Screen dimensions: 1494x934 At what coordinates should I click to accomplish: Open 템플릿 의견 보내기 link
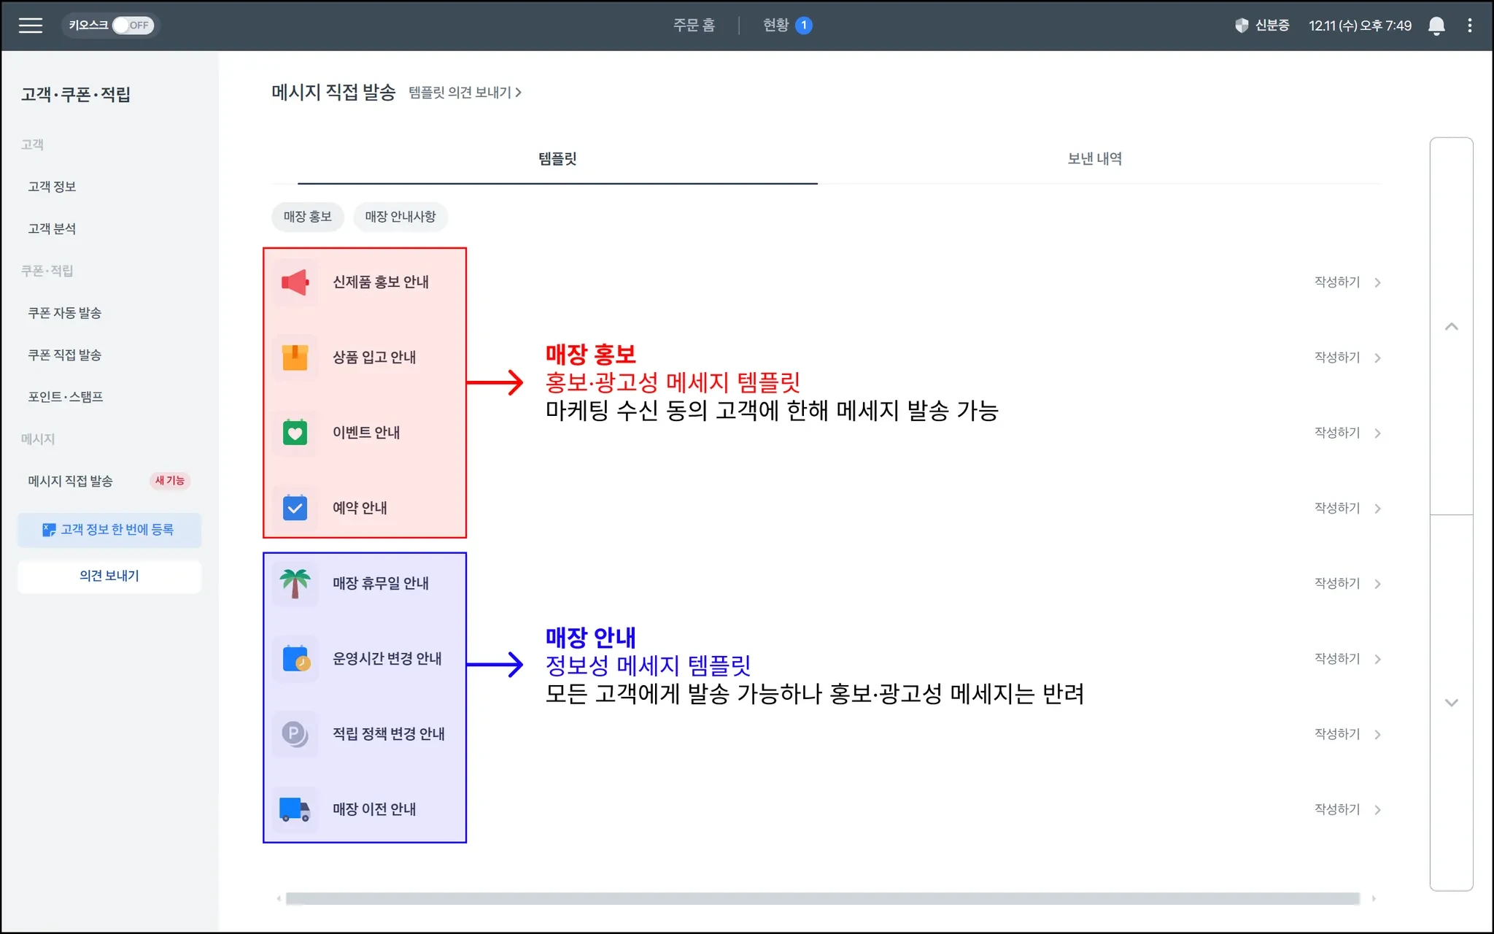465,93
